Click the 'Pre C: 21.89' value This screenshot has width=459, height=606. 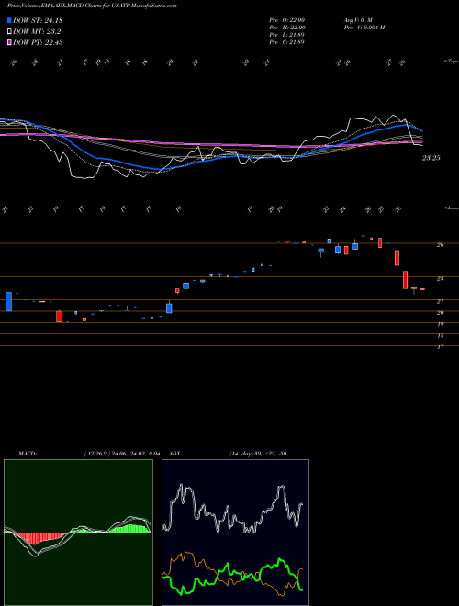point(287,42)
